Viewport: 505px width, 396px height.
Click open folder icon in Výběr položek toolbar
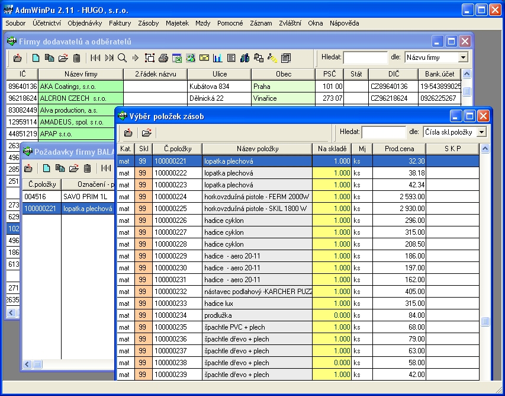[146, 132]
